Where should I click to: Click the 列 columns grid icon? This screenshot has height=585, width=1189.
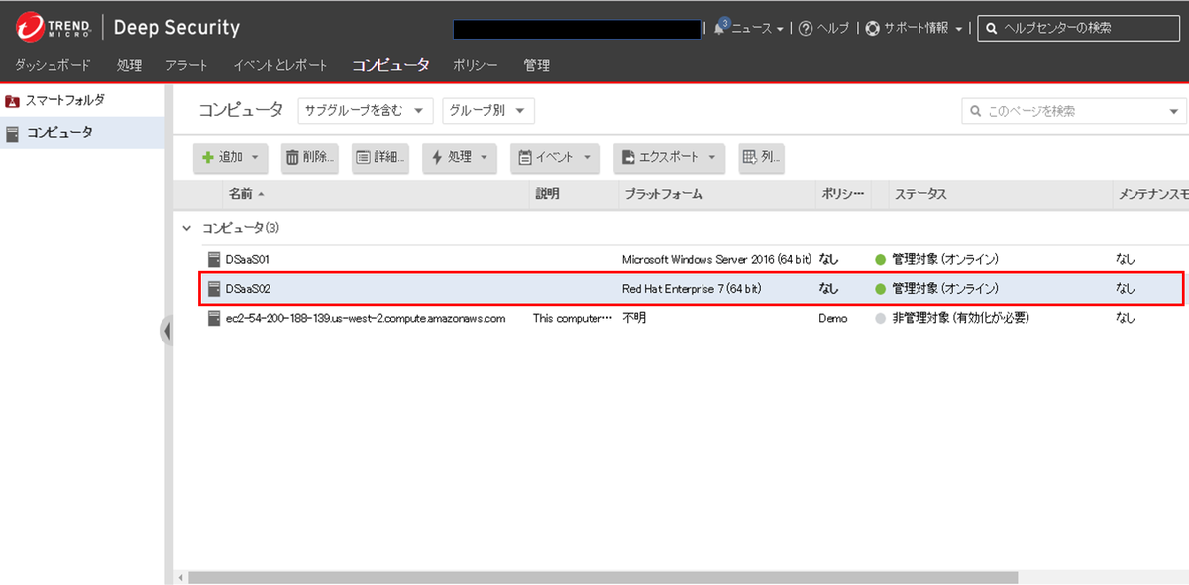tap(750, 157)
